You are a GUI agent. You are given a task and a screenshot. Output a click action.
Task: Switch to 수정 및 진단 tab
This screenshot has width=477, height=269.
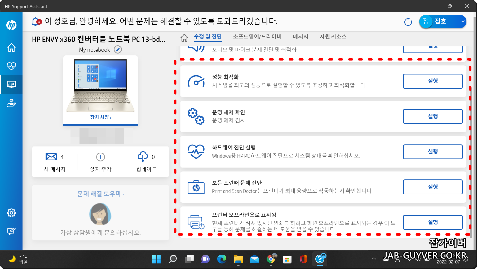[208, 37]
